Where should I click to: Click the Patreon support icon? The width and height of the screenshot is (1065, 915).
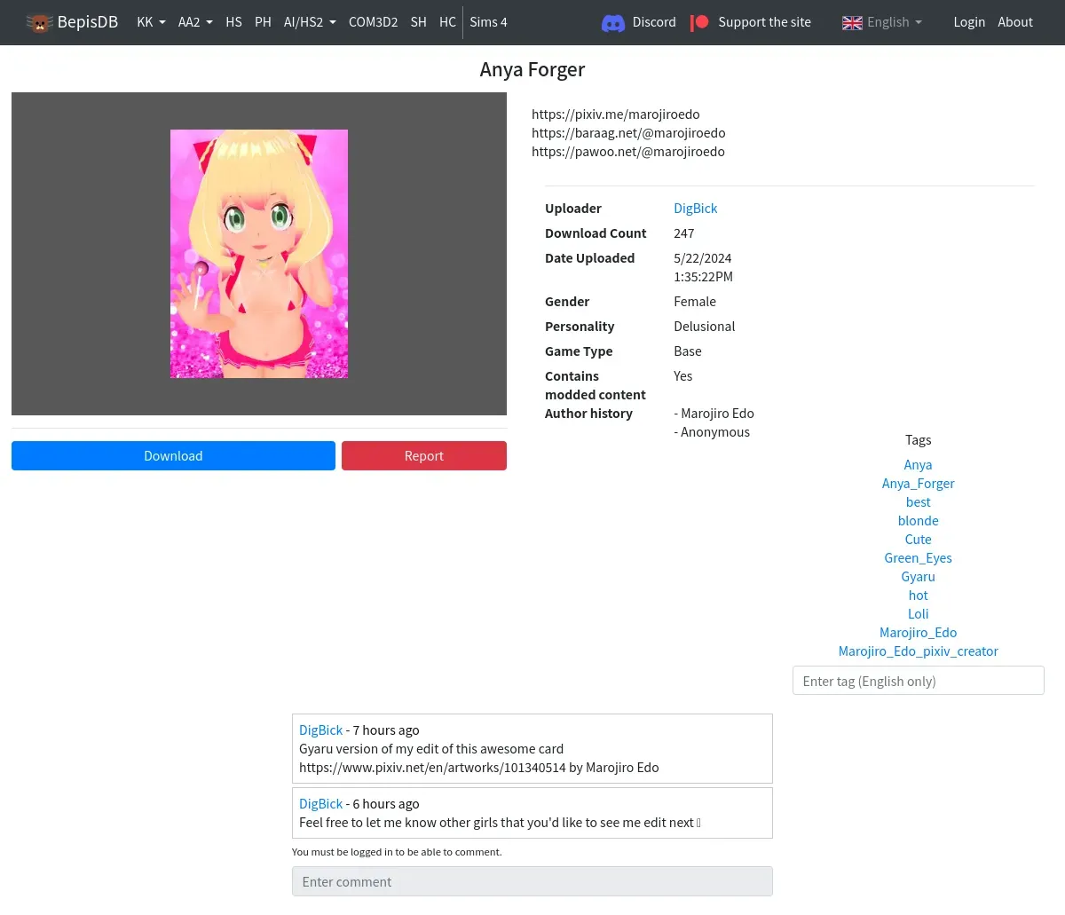700,22
